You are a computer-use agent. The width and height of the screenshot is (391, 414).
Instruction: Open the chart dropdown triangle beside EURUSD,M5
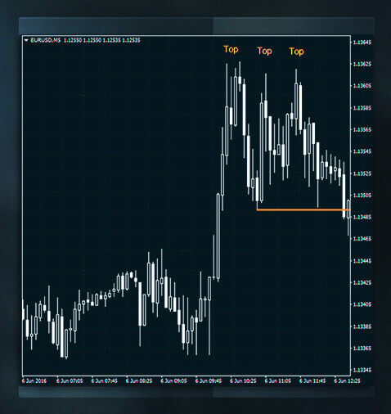pos(26,40)
